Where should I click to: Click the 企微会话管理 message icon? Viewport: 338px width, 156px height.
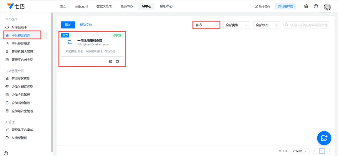click(x=7, y=95)
